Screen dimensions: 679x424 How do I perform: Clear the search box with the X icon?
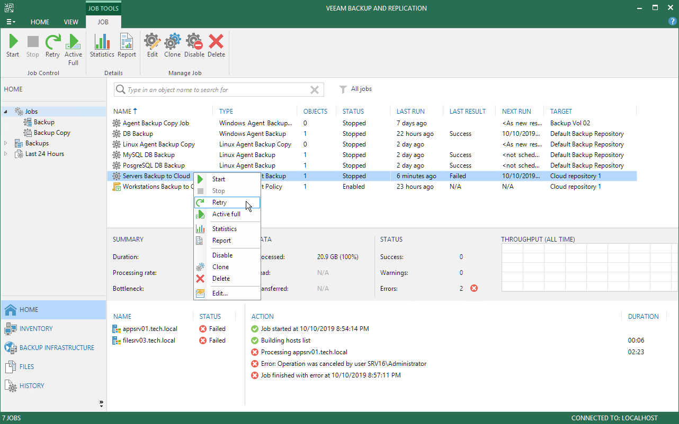point(315,90)
